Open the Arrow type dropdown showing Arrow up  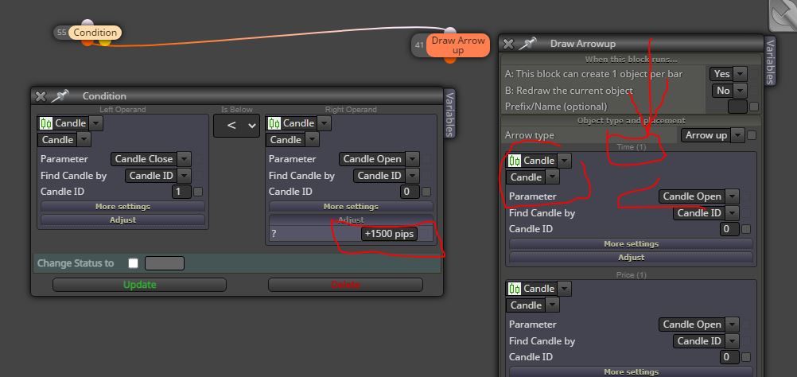click(713, 135)
